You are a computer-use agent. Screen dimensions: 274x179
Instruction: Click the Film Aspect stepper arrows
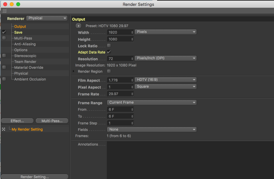(x=132, y=80)
